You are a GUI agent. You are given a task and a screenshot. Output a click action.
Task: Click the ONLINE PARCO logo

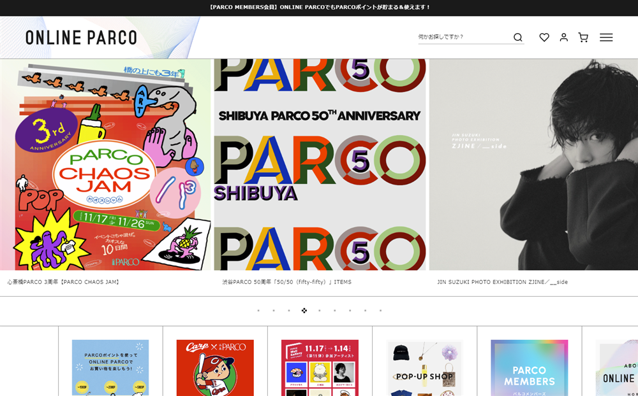[82, 38]
